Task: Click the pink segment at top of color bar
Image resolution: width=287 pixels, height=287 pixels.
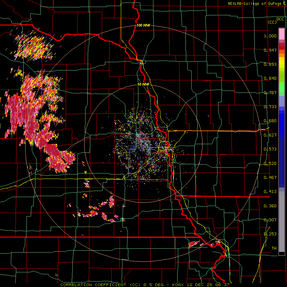Action: pyautogui.click(x=282, y=34)
